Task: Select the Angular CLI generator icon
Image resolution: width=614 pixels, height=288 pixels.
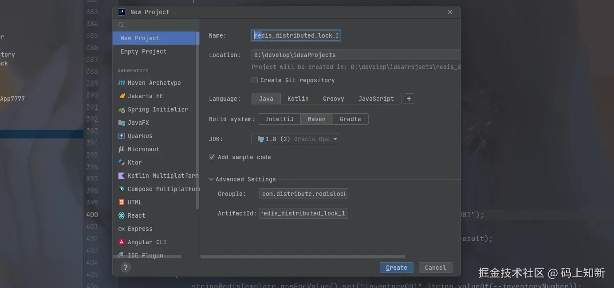Action: tap(122, 242)
